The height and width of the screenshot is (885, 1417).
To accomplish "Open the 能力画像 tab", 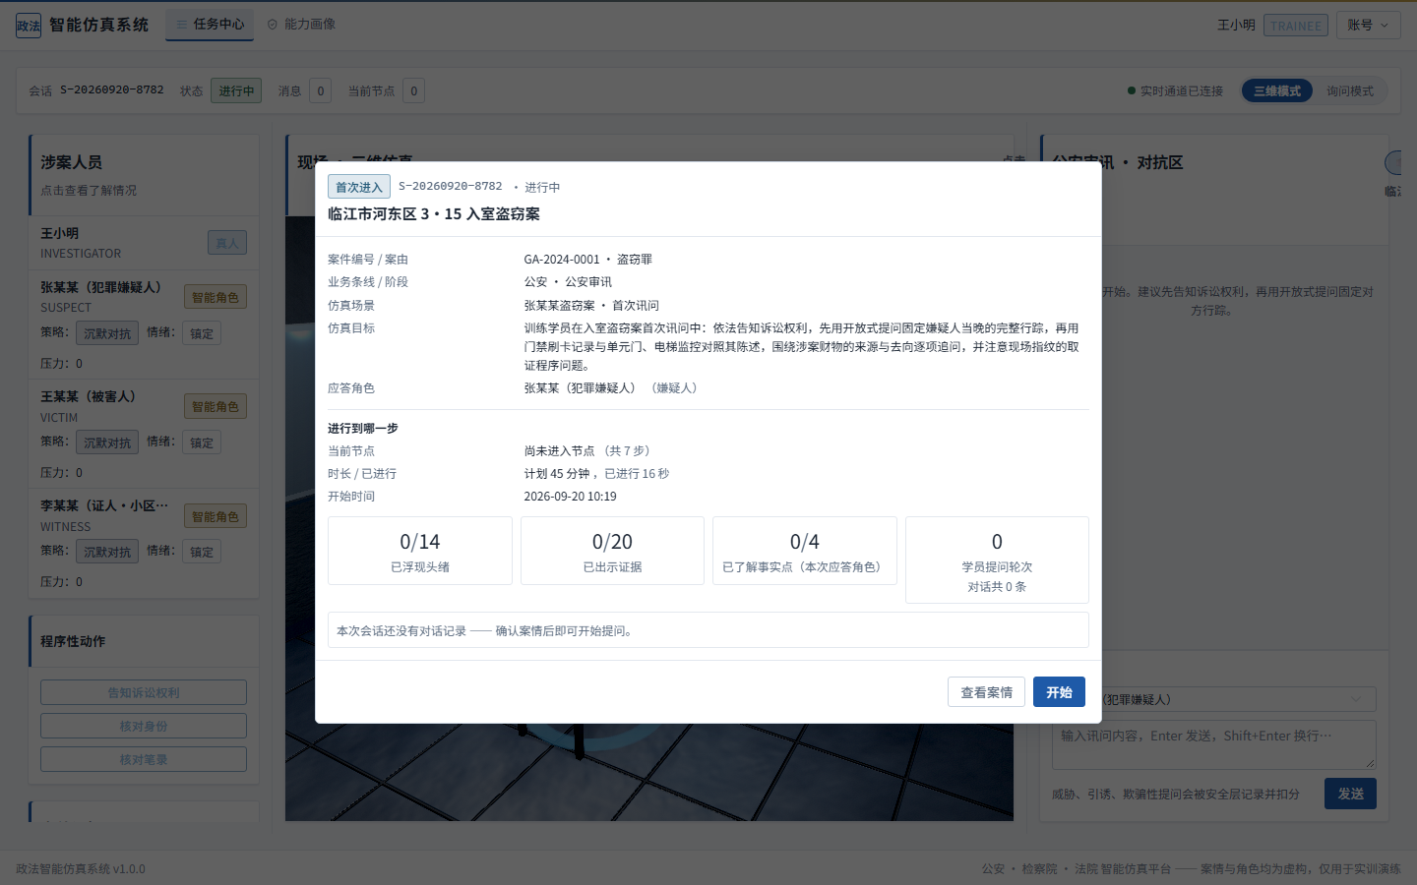I will 301,25.
